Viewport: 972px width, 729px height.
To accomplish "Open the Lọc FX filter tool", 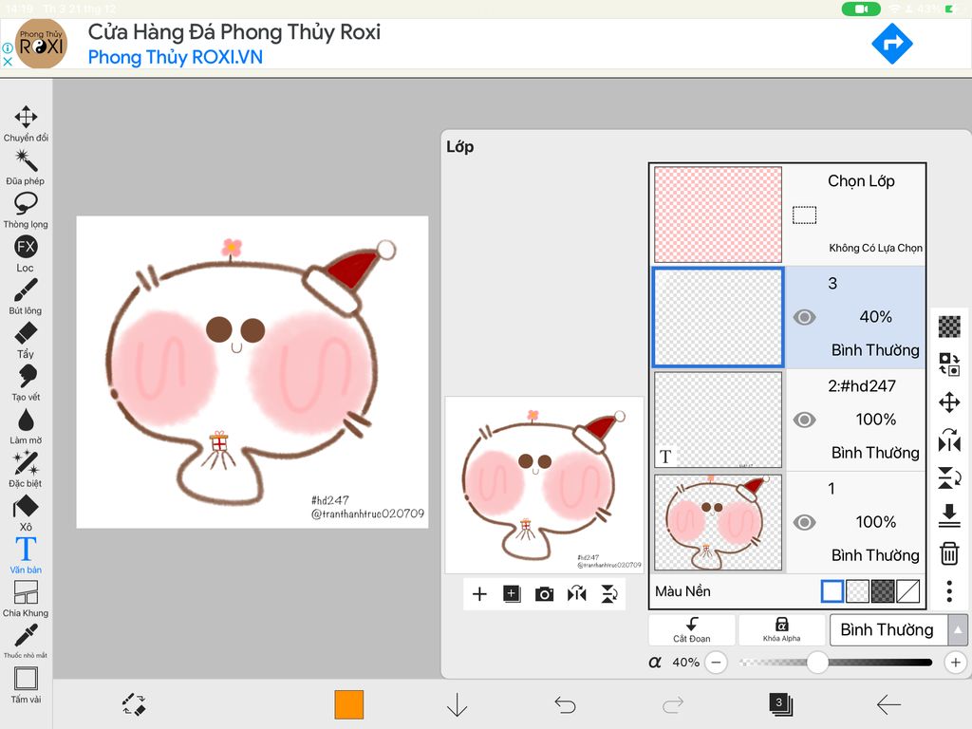I will (x=26, y=253).
